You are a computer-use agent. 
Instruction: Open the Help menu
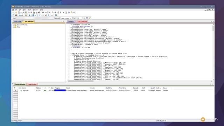[x=41, y=10]
